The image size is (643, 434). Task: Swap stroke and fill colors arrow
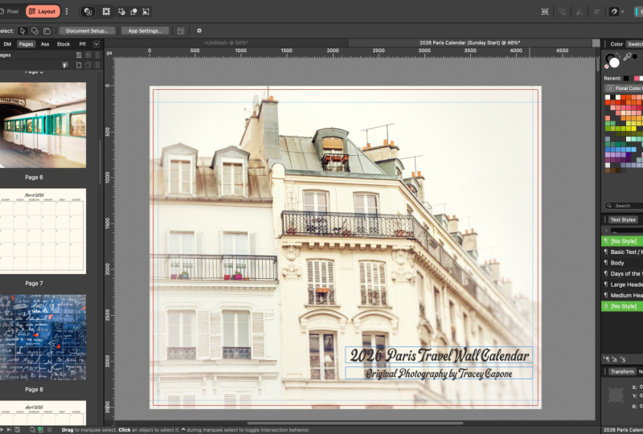(x=617, y=55)
